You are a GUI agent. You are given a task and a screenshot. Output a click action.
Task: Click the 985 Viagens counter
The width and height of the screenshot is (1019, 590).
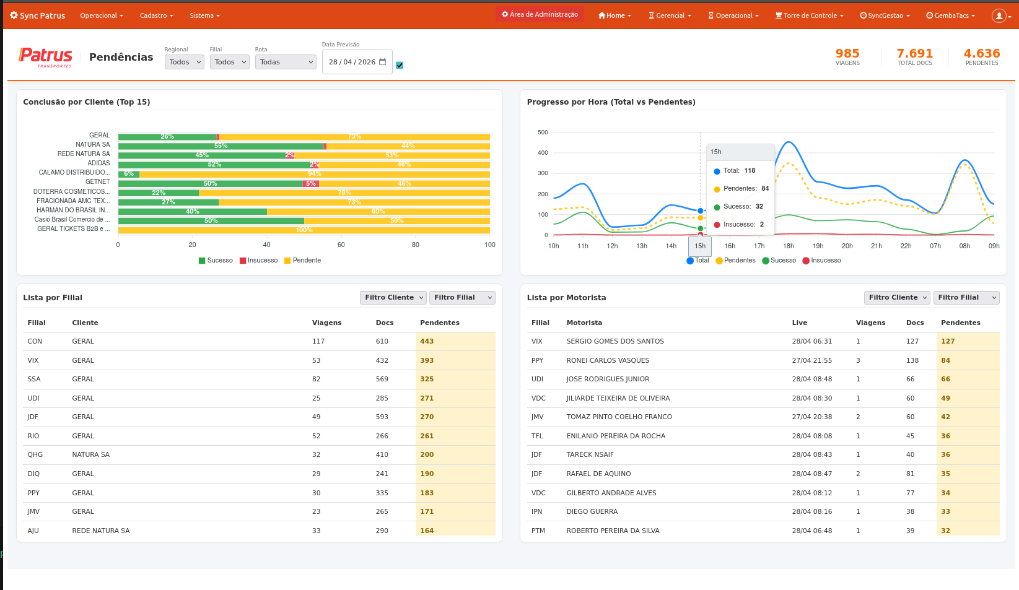pyautogui.click(x=847, y=57)
